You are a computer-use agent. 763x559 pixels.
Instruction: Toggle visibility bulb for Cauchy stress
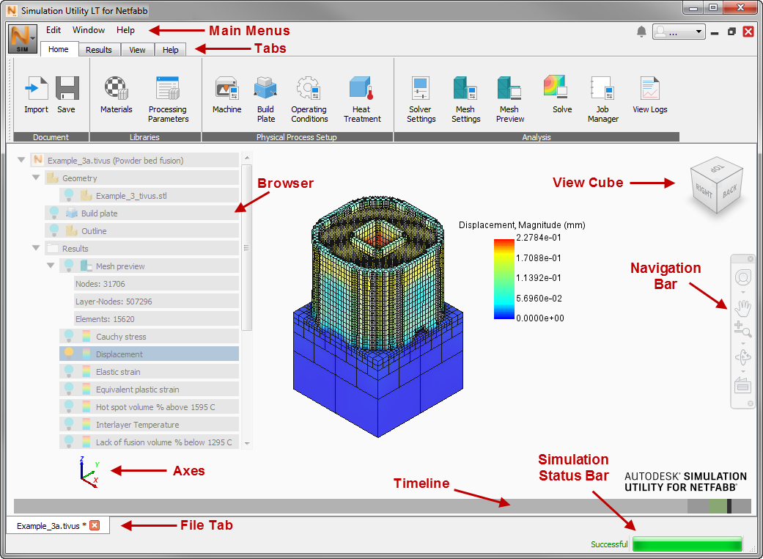point(69,336)
